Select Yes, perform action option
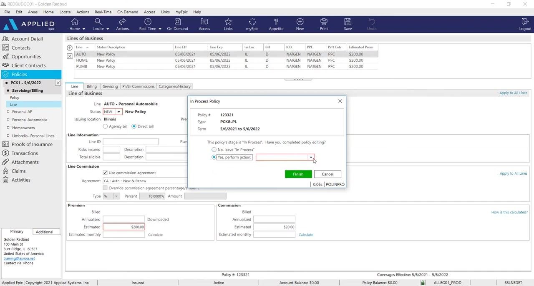 point(214,157)
